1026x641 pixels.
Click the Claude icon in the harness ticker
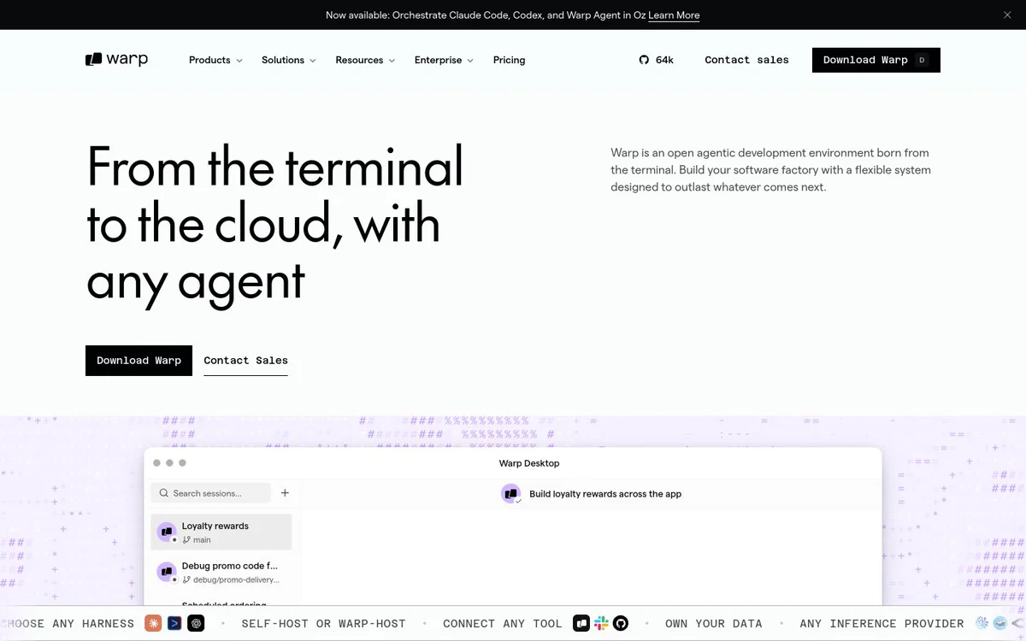(x=153, y=623)
